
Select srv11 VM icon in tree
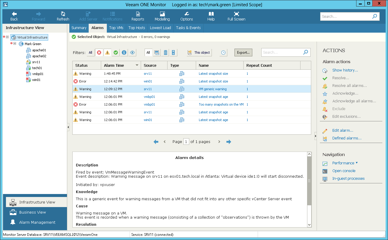29,62
